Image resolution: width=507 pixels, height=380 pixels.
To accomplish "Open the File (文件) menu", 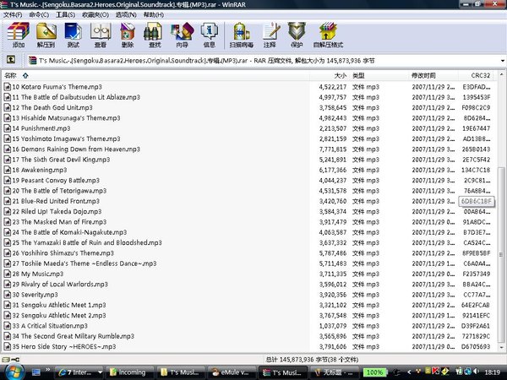I will pos(13,15).
